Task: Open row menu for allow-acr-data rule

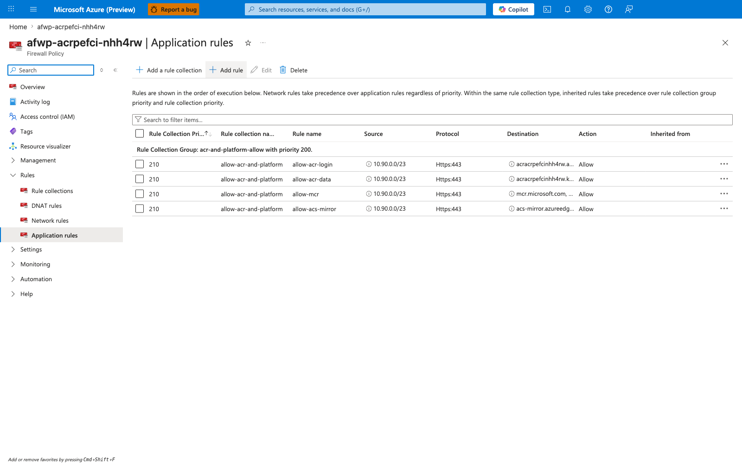Action: point(724,179)
